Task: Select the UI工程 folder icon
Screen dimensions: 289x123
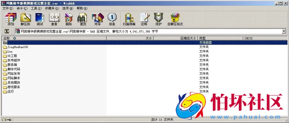Action: pyautogui.click(x=5, y=56)
